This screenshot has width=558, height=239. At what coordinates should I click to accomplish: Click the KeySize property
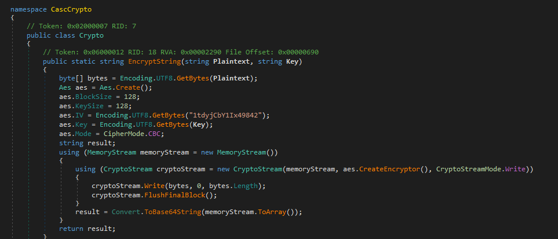pyautogui.click(x=89, y=106)
